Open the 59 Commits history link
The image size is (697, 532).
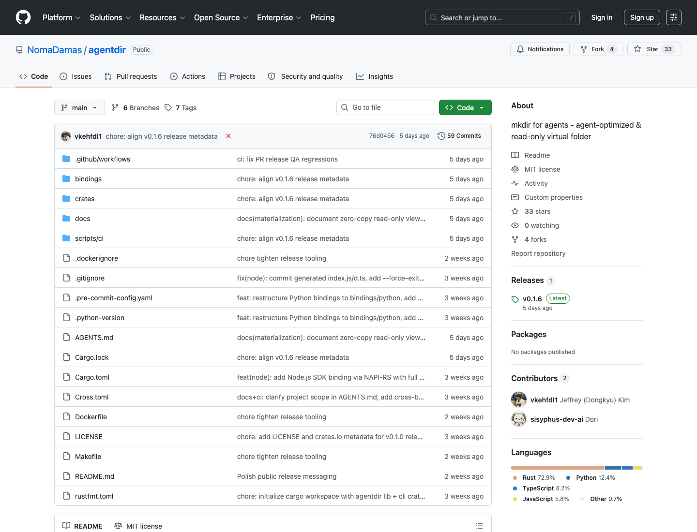click(x=459, y=136)
